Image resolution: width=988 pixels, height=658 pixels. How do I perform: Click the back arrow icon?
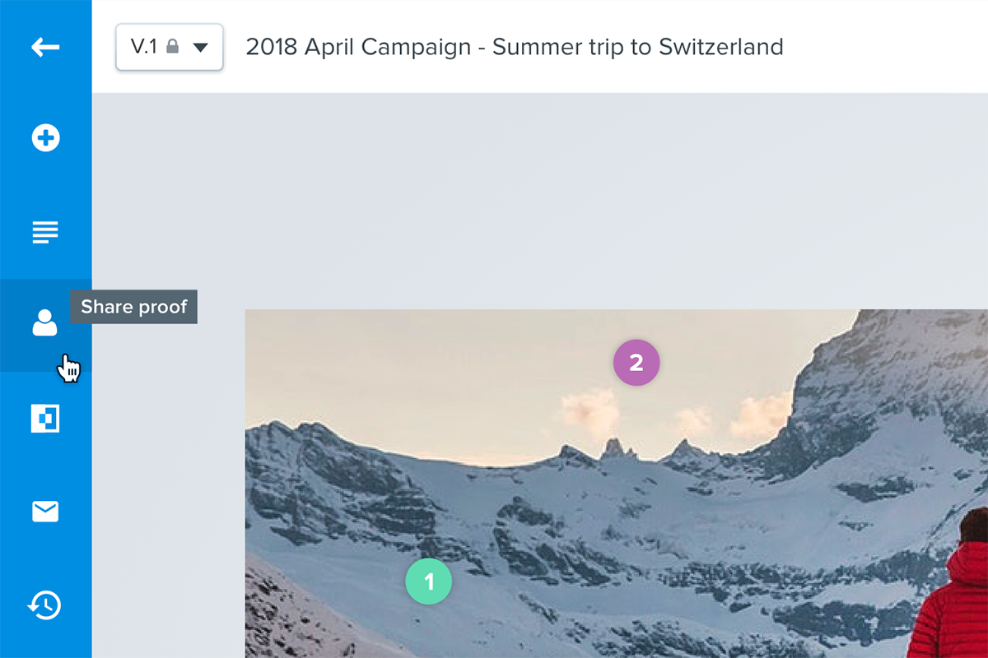[45, 48]
